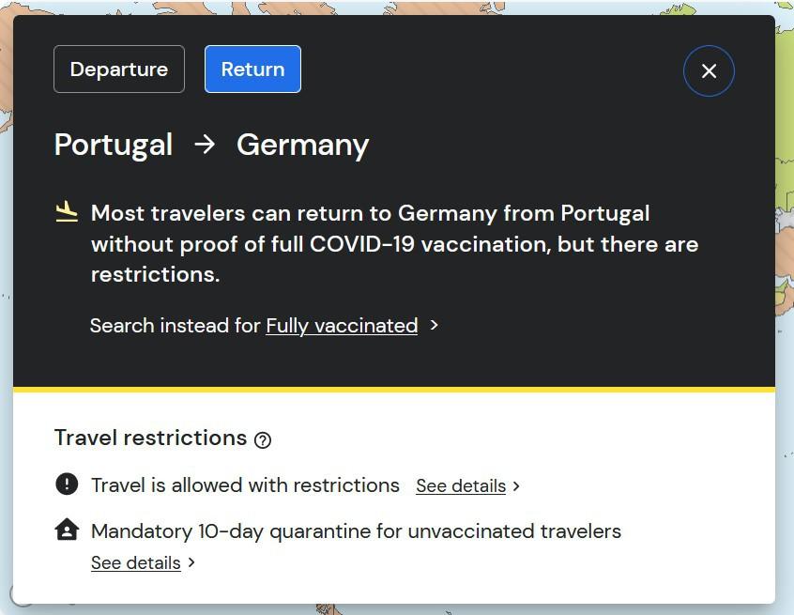Switch to the Departure tab
This screenshot has width=794, height=615.
(x=119, y=69)
